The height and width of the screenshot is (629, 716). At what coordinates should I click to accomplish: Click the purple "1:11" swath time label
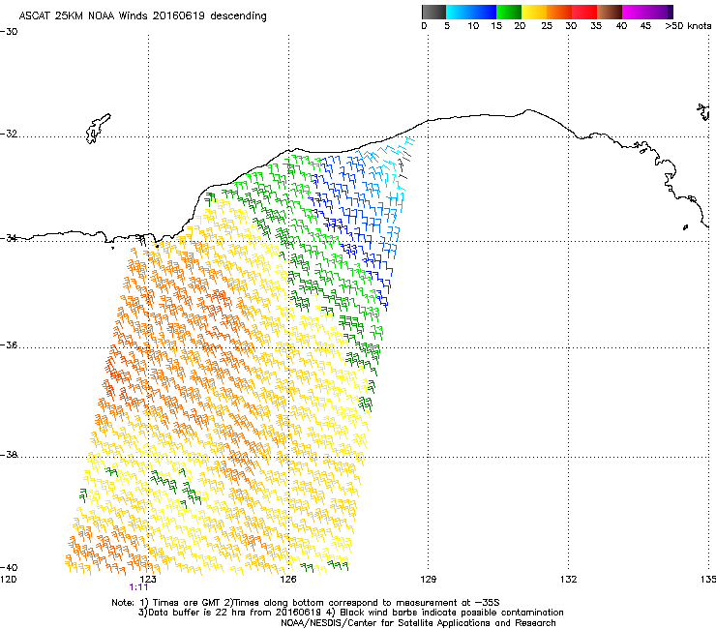pyautogui.click(x=138, y=587)
